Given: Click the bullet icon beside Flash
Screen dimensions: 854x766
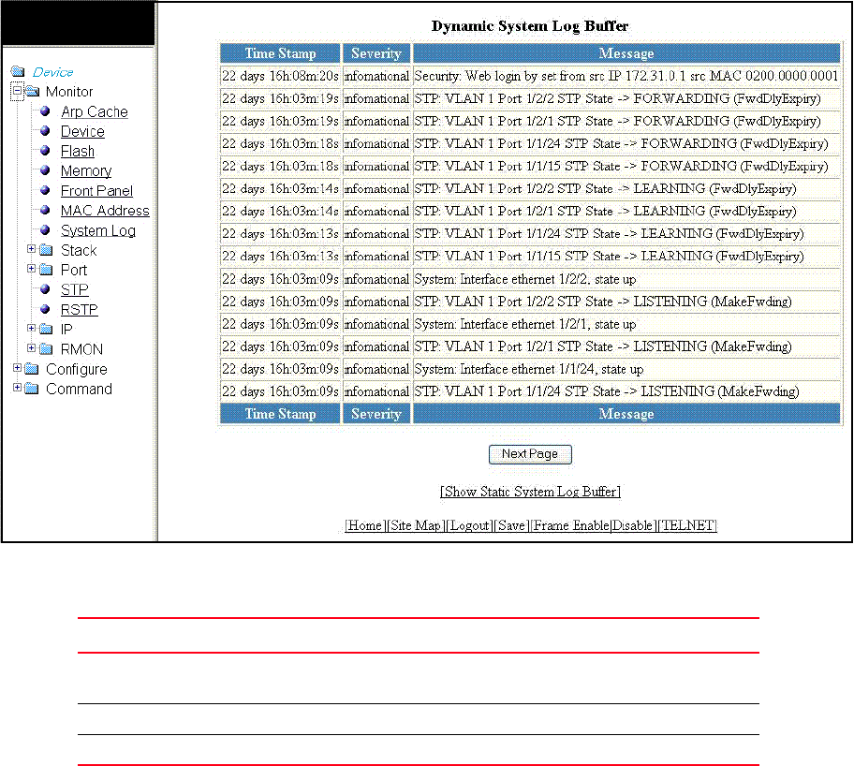Looking at the screenshot, I should tap(46, 151).
